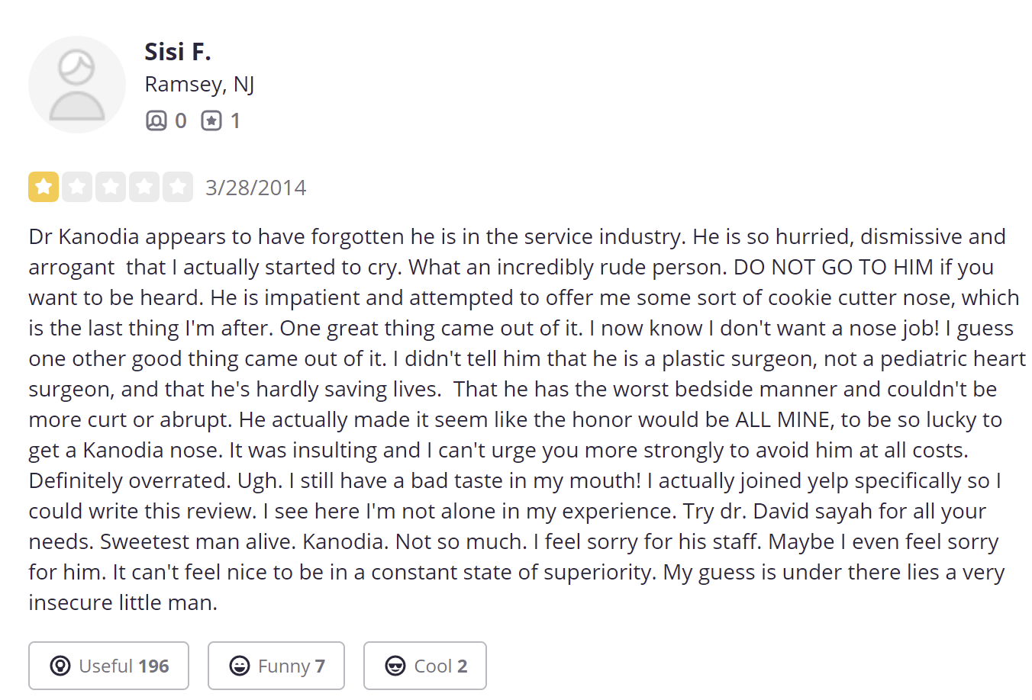Click the friends count icon
The image size is (1032, 700).
pos(156,120)
